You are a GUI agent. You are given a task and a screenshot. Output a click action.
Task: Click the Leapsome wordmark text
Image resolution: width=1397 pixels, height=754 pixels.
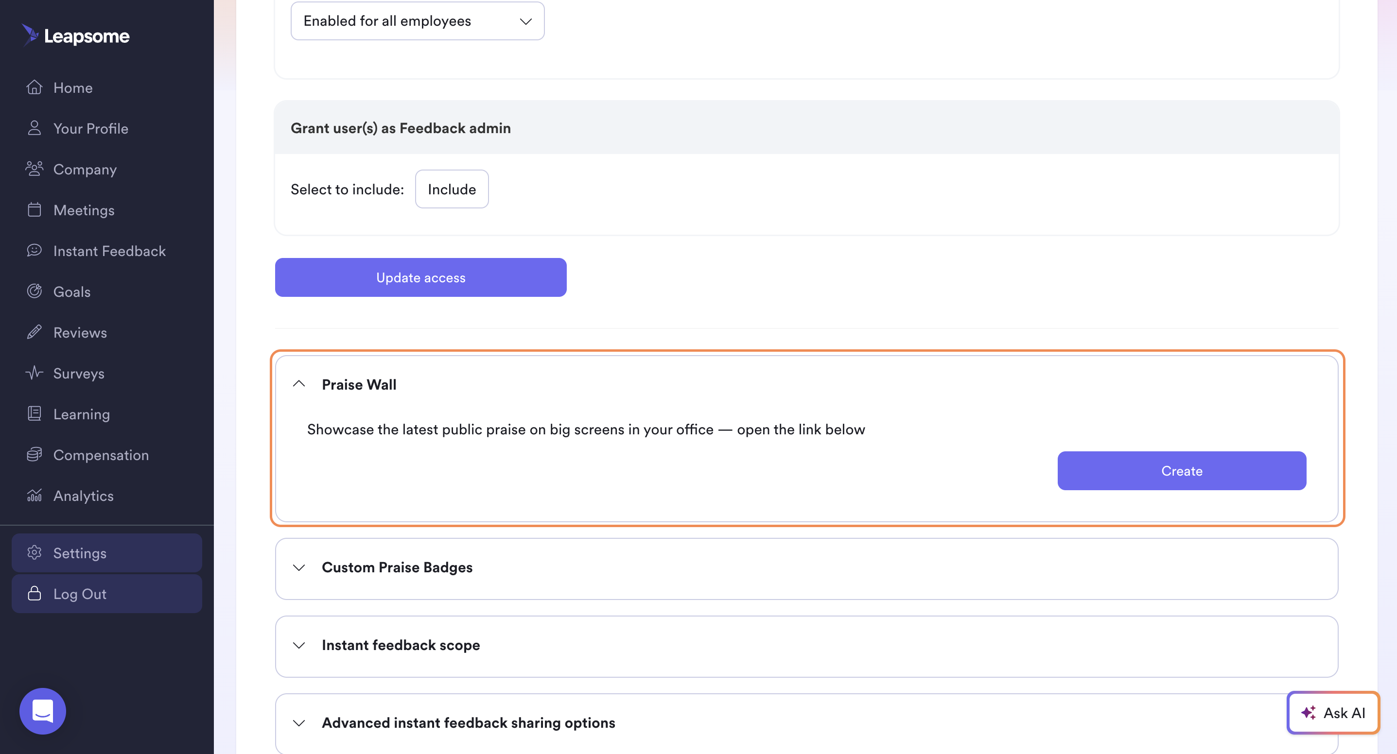[x=87, y=36]
